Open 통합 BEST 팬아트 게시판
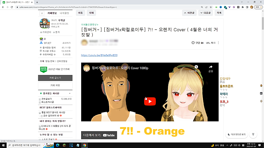 pos(53,112)
